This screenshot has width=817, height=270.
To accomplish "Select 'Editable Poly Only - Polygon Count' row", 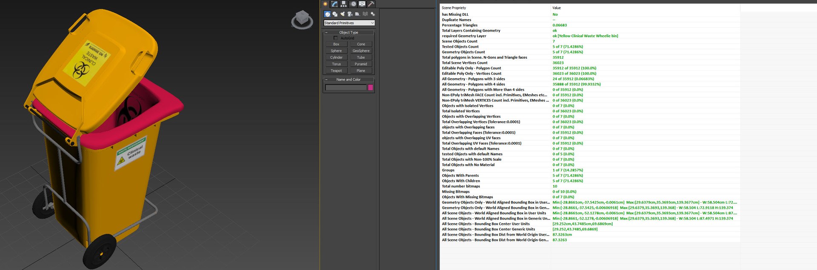I will pyautogui.click(x=589, y=68).
